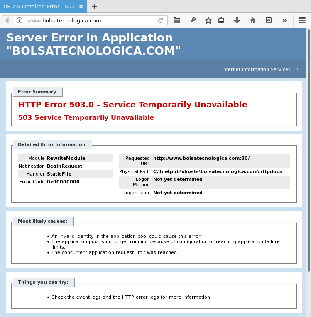Click '503 Service Temporarily Unavailable' subheading
Image resolution: width=311 pixels, height=317 pixels.
point(86,117)
